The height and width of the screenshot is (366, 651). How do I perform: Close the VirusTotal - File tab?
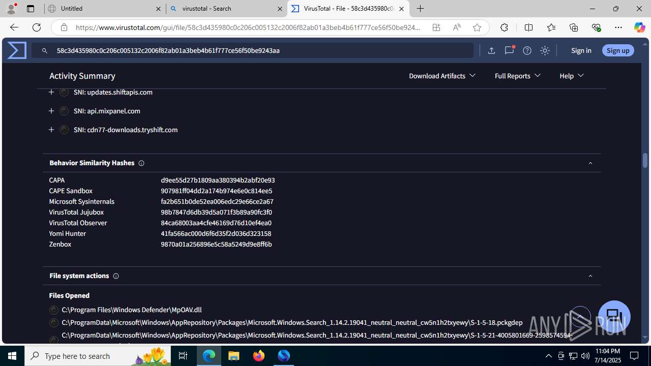click(x=401, y=9)
